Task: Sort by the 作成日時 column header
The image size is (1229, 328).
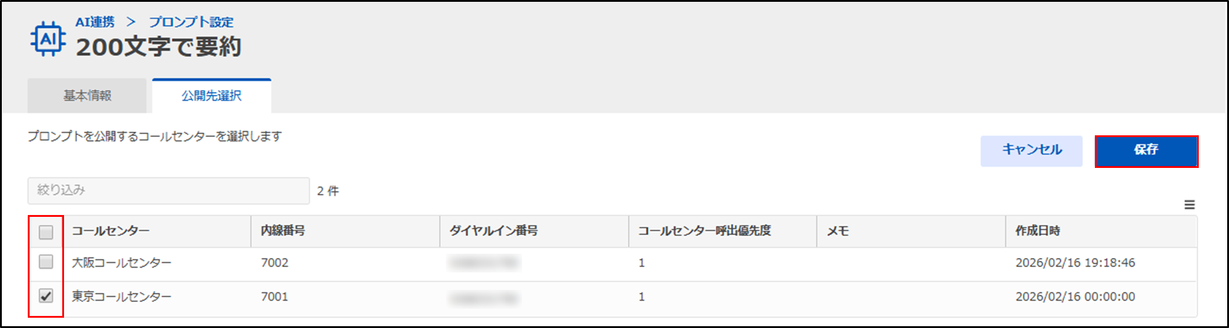Action: tap(1037, 231)
